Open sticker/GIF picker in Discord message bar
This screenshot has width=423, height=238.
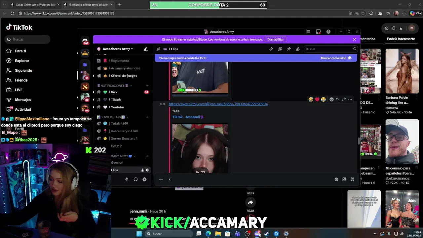click(x=344, y=179)
